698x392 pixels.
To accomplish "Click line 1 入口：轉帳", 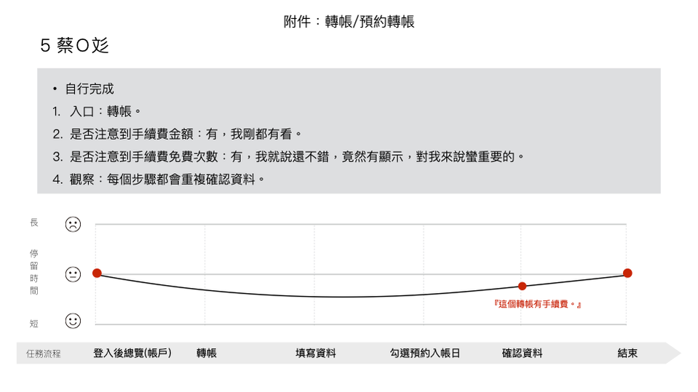I will (97, 111).
